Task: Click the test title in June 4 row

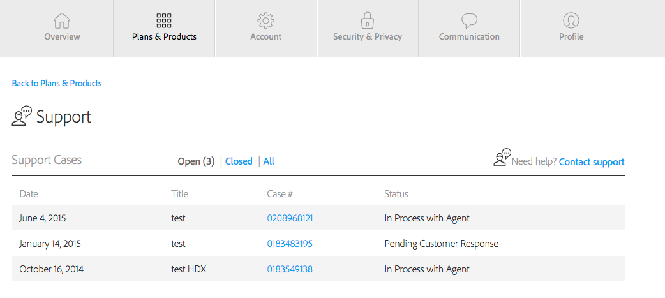Action: pyautogui.click(x=178, y=218)
